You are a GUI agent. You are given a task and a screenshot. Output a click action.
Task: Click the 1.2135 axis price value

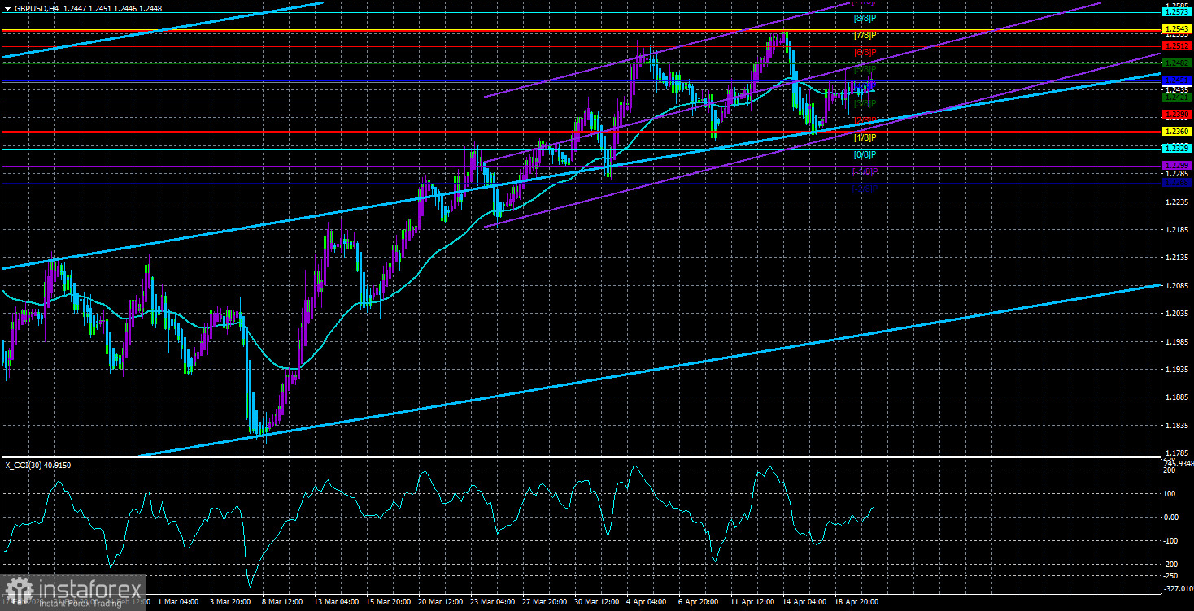1177,257
